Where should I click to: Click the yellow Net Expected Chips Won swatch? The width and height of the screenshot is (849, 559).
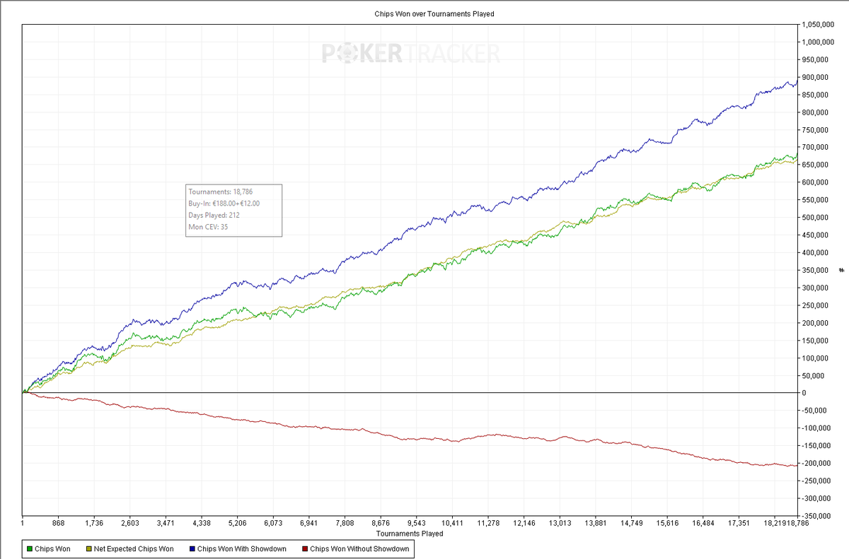[x=88, y=548]
